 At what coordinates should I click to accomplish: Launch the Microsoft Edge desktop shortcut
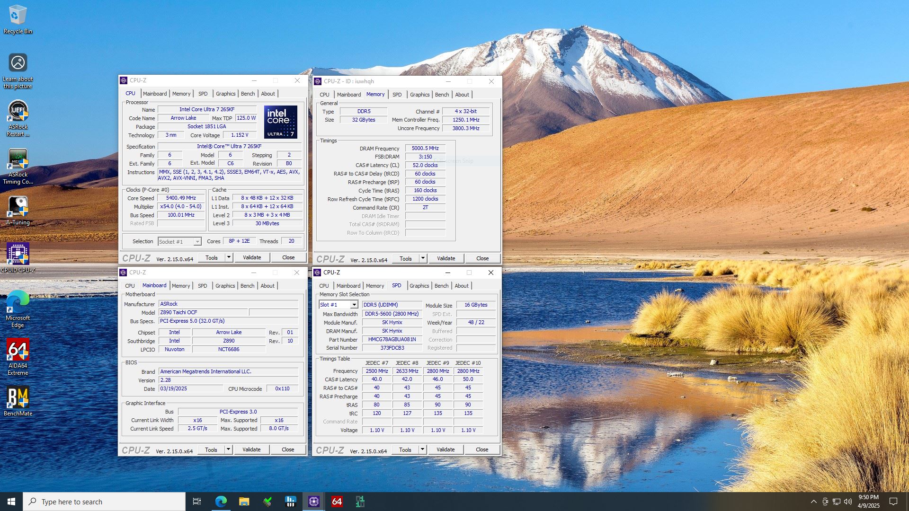point(18,309)
